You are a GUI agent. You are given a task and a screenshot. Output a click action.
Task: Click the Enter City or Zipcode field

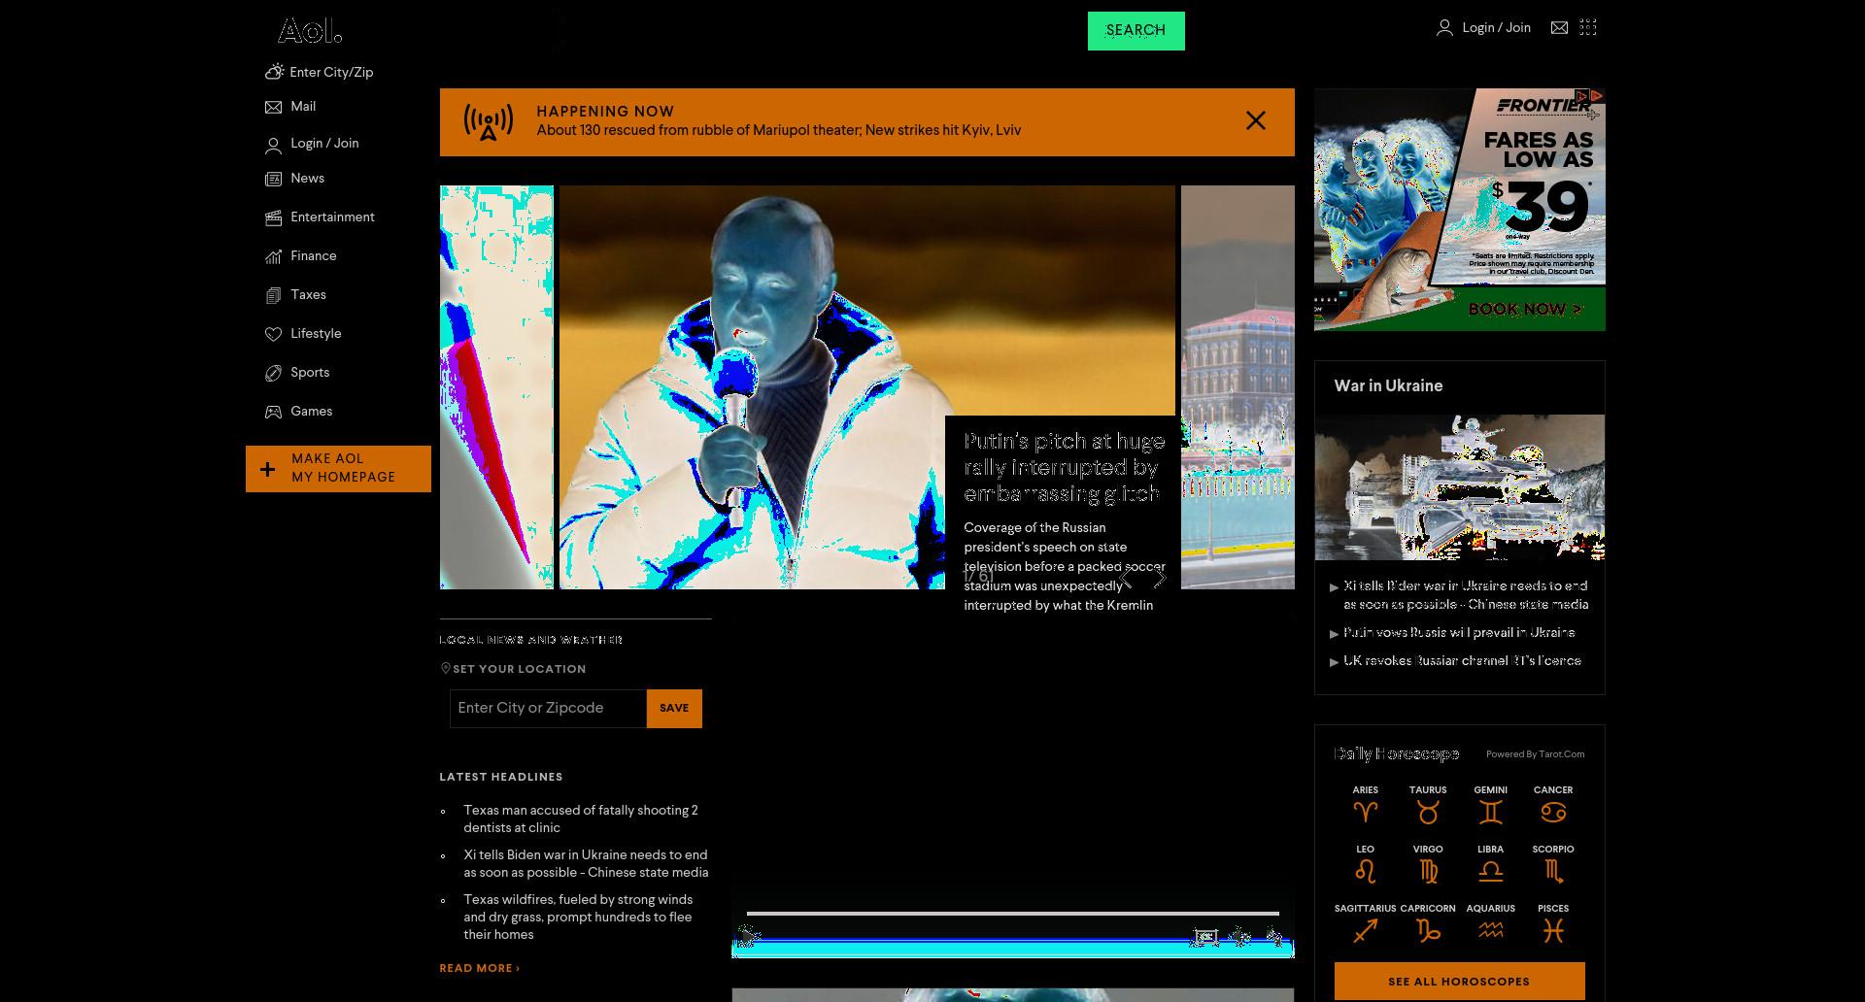click(548, 709)
